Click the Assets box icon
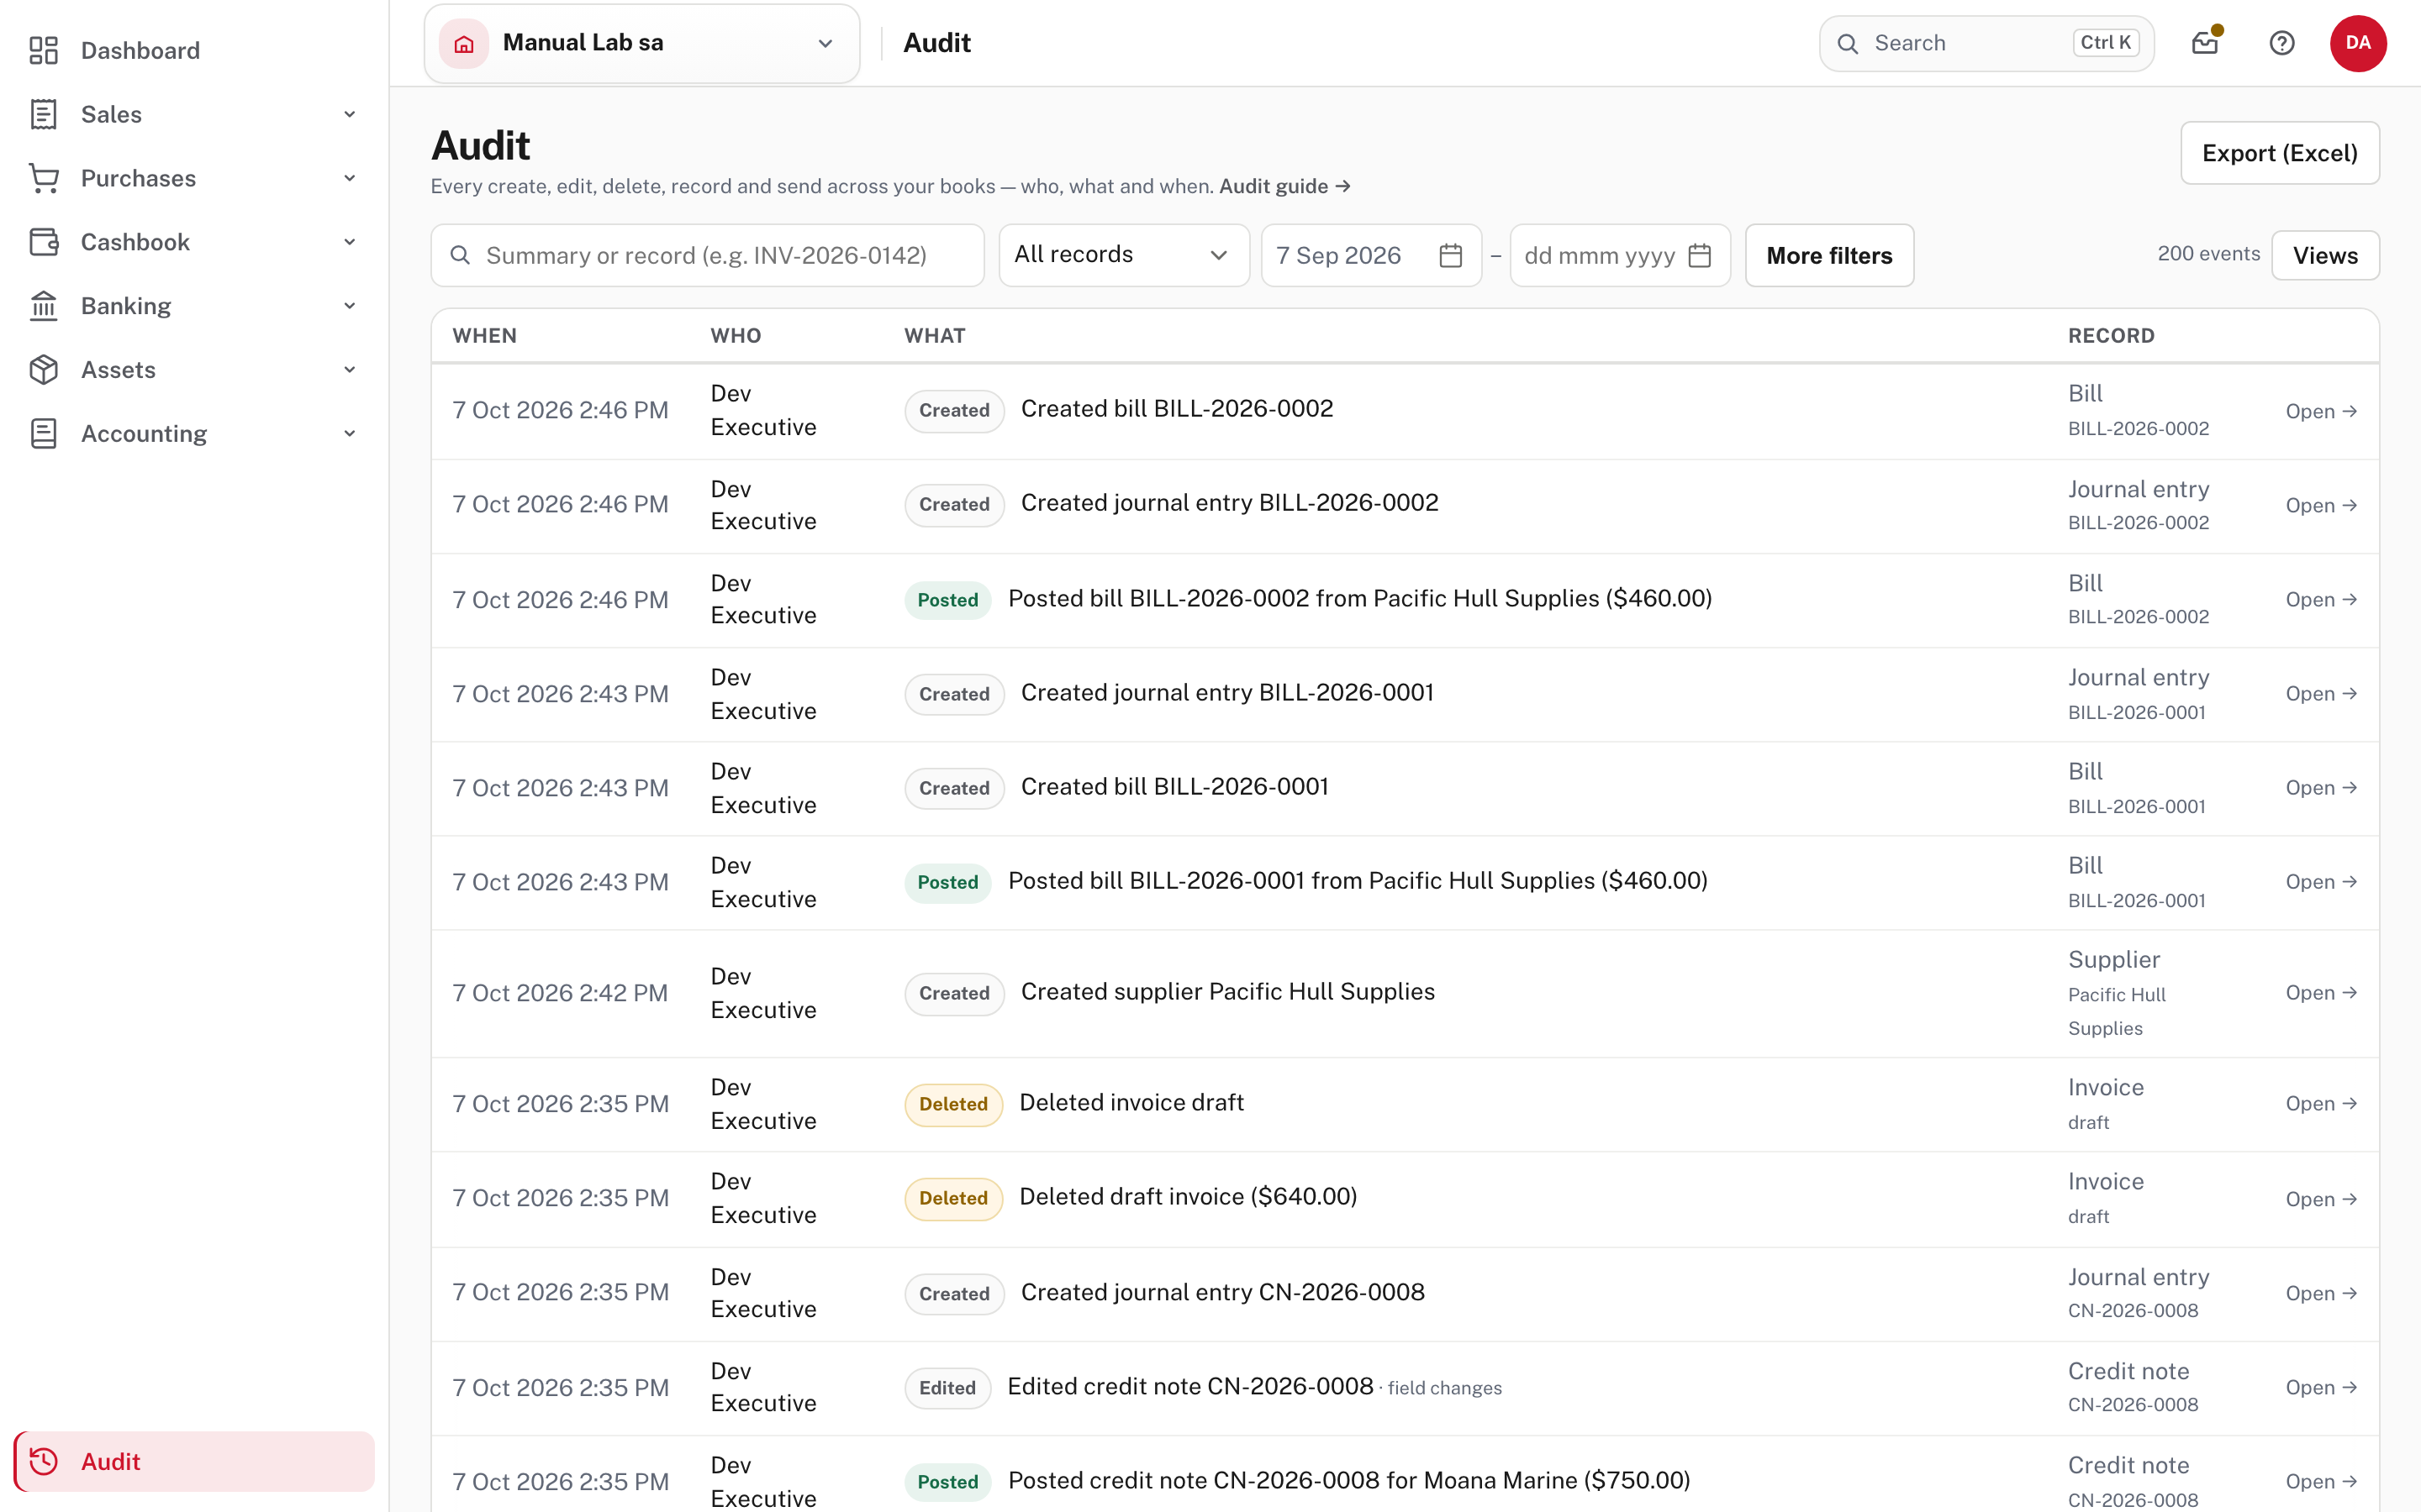 pos(43,370)
